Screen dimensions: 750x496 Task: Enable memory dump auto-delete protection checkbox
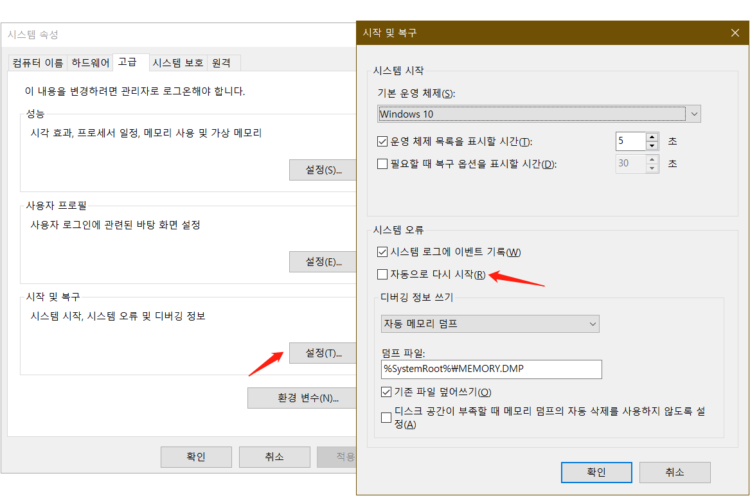click(386, 418)
